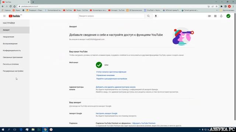Open Перейти к расширенным настройкам link
Viewport: 236px width, 132px height.
pos(112,79)
